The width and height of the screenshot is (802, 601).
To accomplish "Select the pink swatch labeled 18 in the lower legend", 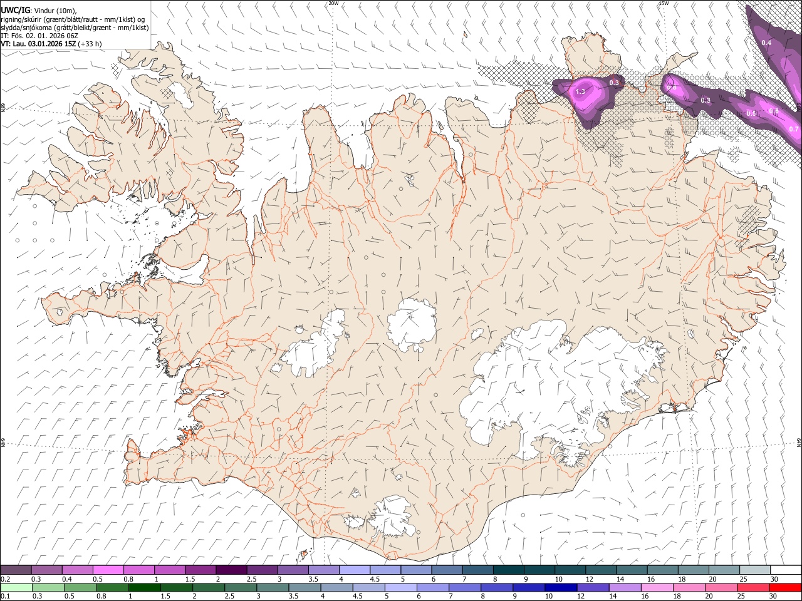I will (x=688, y=588).
